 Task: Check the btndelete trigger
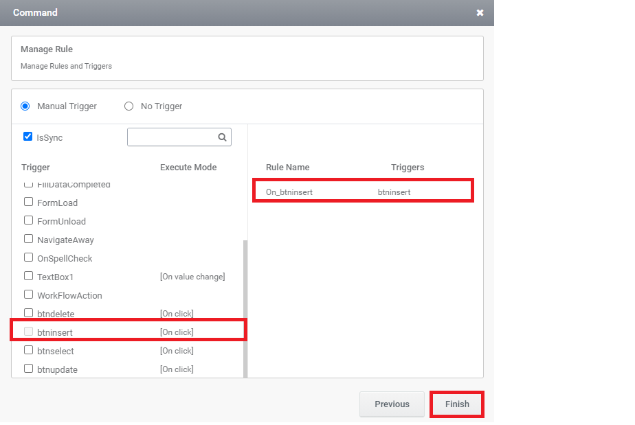(28, 313)
